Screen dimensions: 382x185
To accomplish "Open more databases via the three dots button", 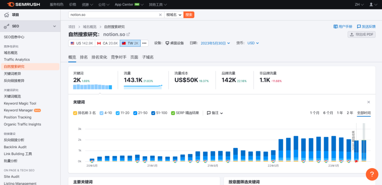I will click(x=144, y=43).
